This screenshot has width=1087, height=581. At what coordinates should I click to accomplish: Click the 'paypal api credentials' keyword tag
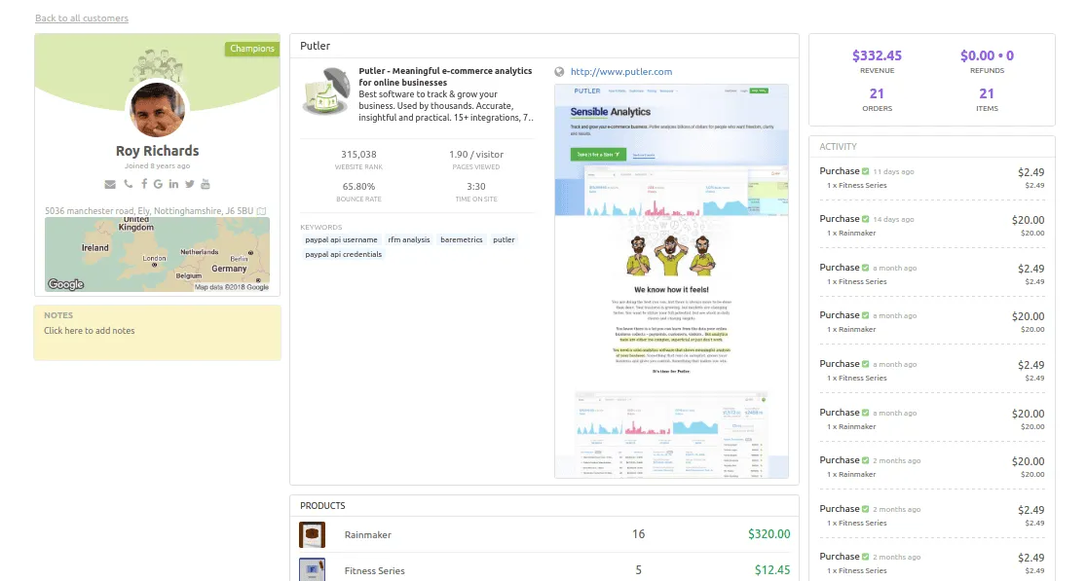tap(343, 254)
